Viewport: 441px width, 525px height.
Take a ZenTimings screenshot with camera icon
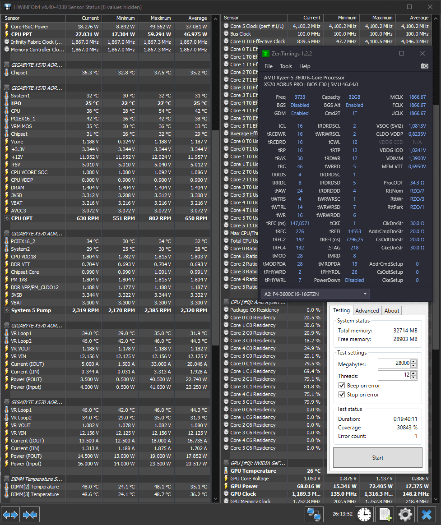click(x=425, y=66)
